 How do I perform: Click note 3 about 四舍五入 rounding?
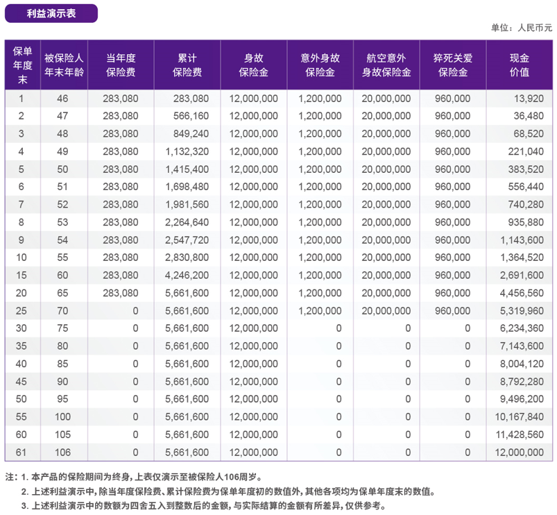click(x=203, y=505)
